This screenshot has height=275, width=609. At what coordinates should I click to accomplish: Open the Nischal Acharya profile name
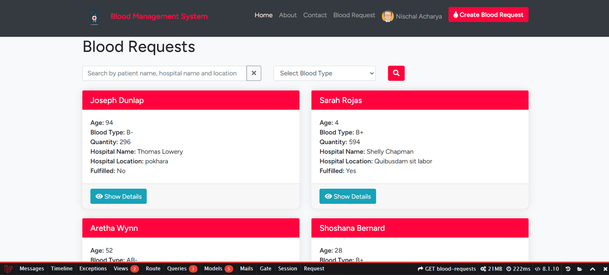point(419,16)
